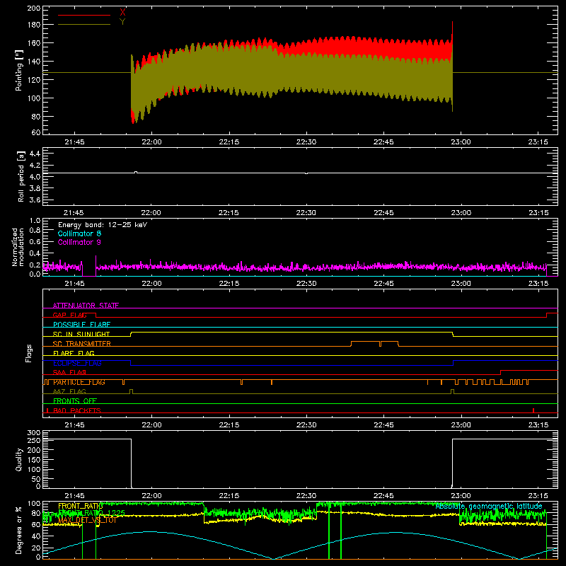The image size is (566, 566).
Task: Click the 1.0 tick on Normalized modulation axis
Action: point(35,221)
